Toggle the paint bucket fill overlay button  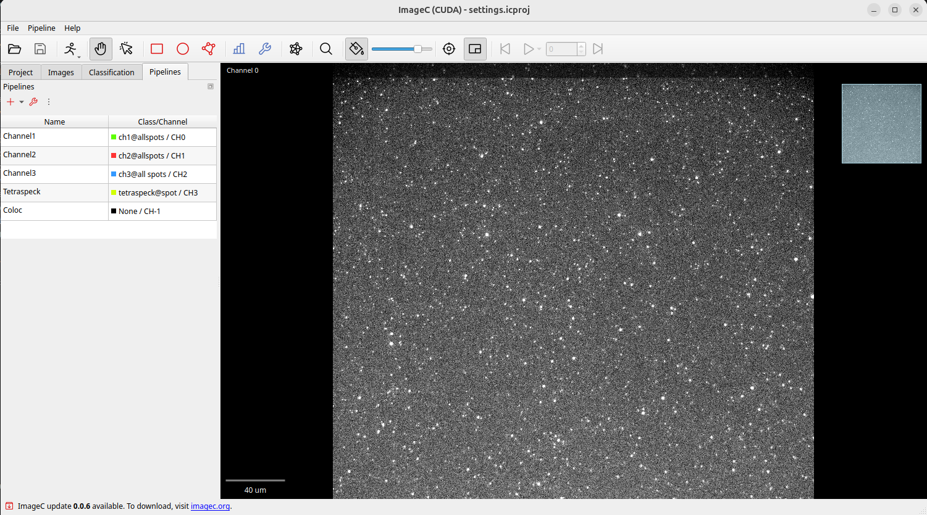point(356,49)
